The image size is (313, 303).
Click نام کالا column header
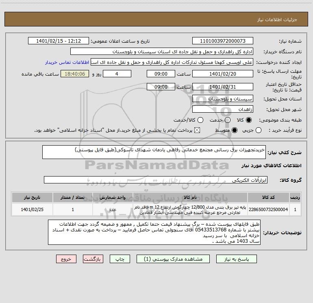[x=190, y=197]
